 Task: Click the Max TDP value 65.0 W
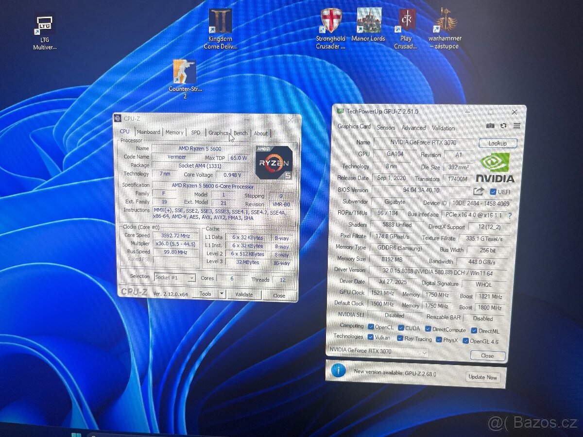coord(238,158)
